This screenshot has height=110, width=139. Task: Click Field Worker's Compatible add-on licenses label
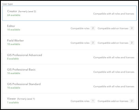pos(113,43)
